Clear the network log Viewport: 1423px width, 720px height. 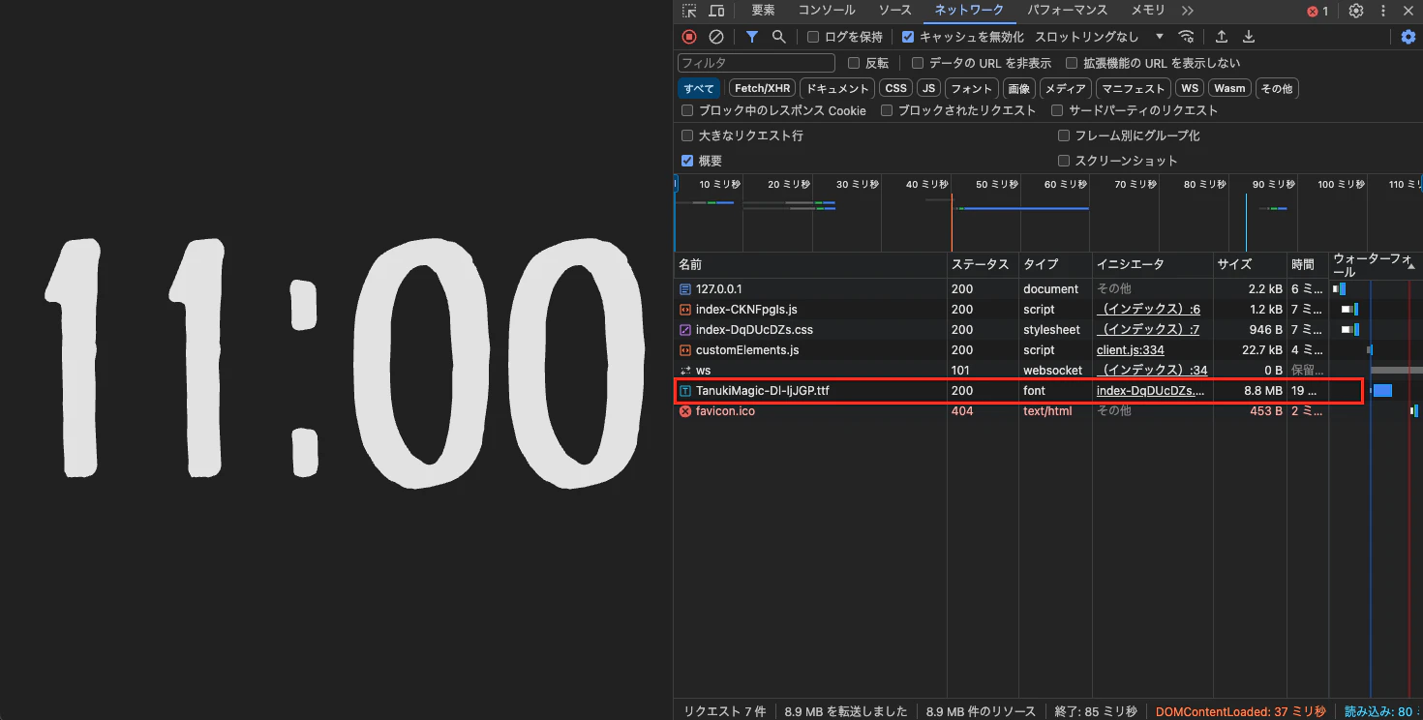[x=716, y=37]
